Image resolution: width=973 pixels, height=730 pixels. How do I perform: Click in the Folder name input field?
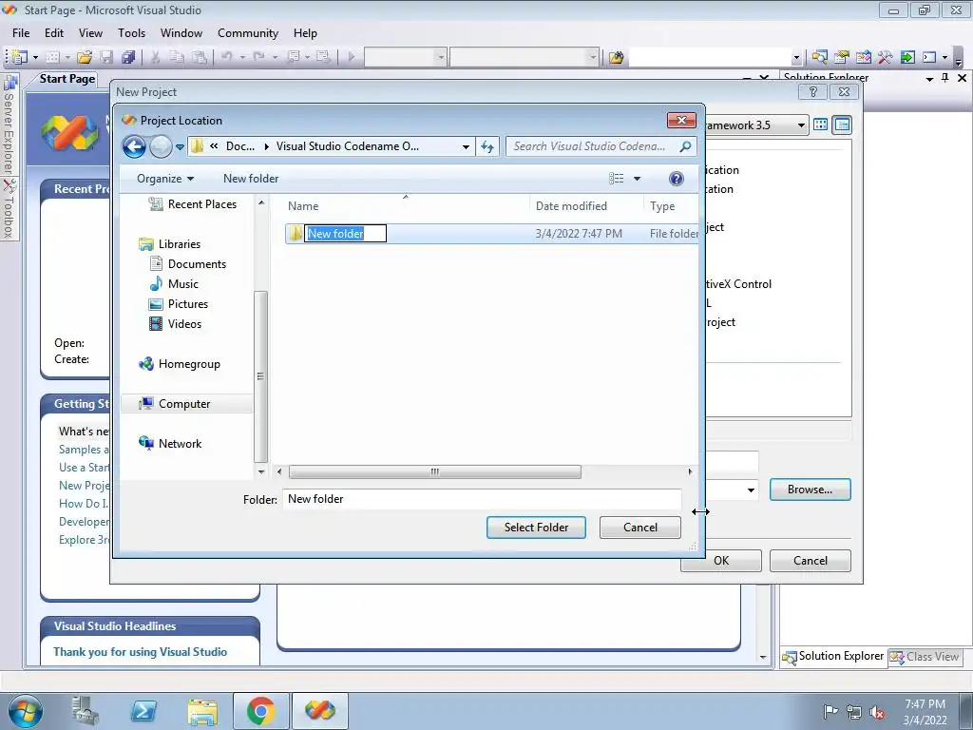482,499
